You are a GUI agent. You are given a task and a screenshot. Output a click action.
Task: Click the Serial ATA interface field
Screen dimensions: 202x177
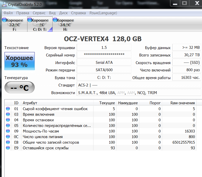104,62
